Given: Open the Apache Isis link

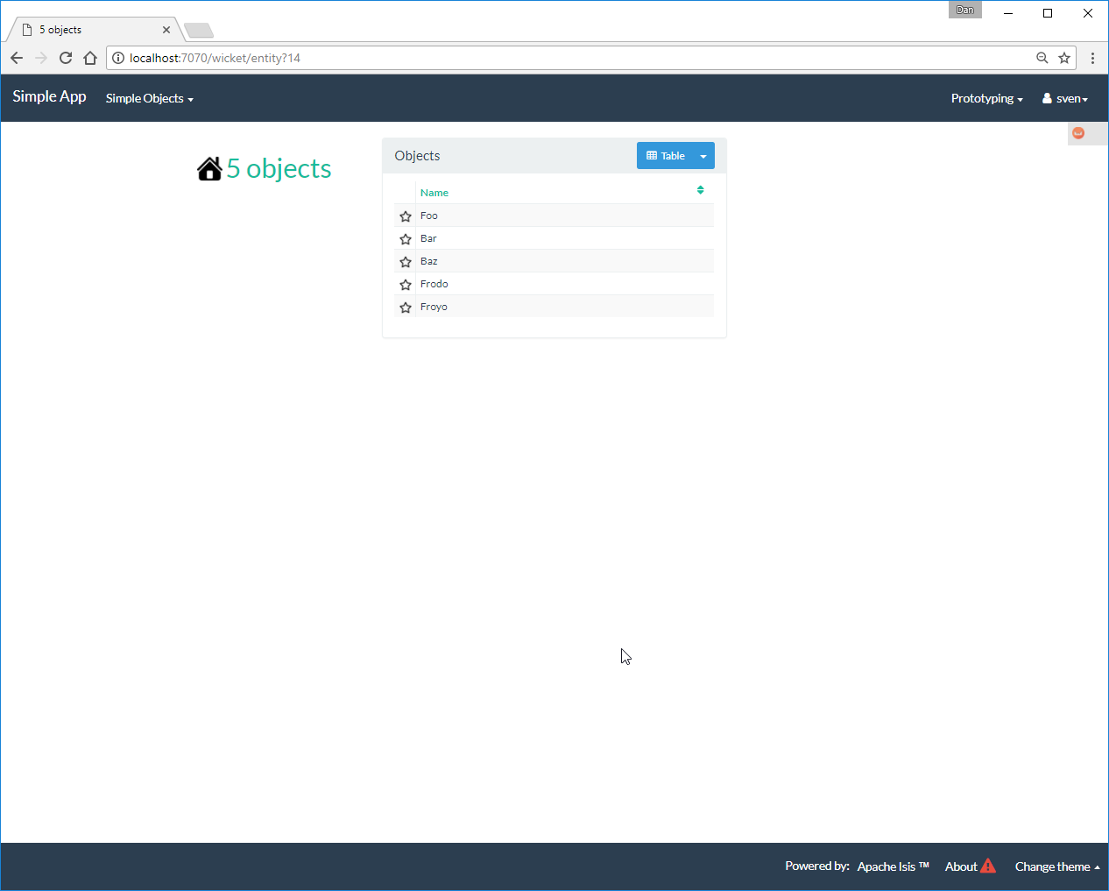Looking at the screenshot, I should [892, 866].
